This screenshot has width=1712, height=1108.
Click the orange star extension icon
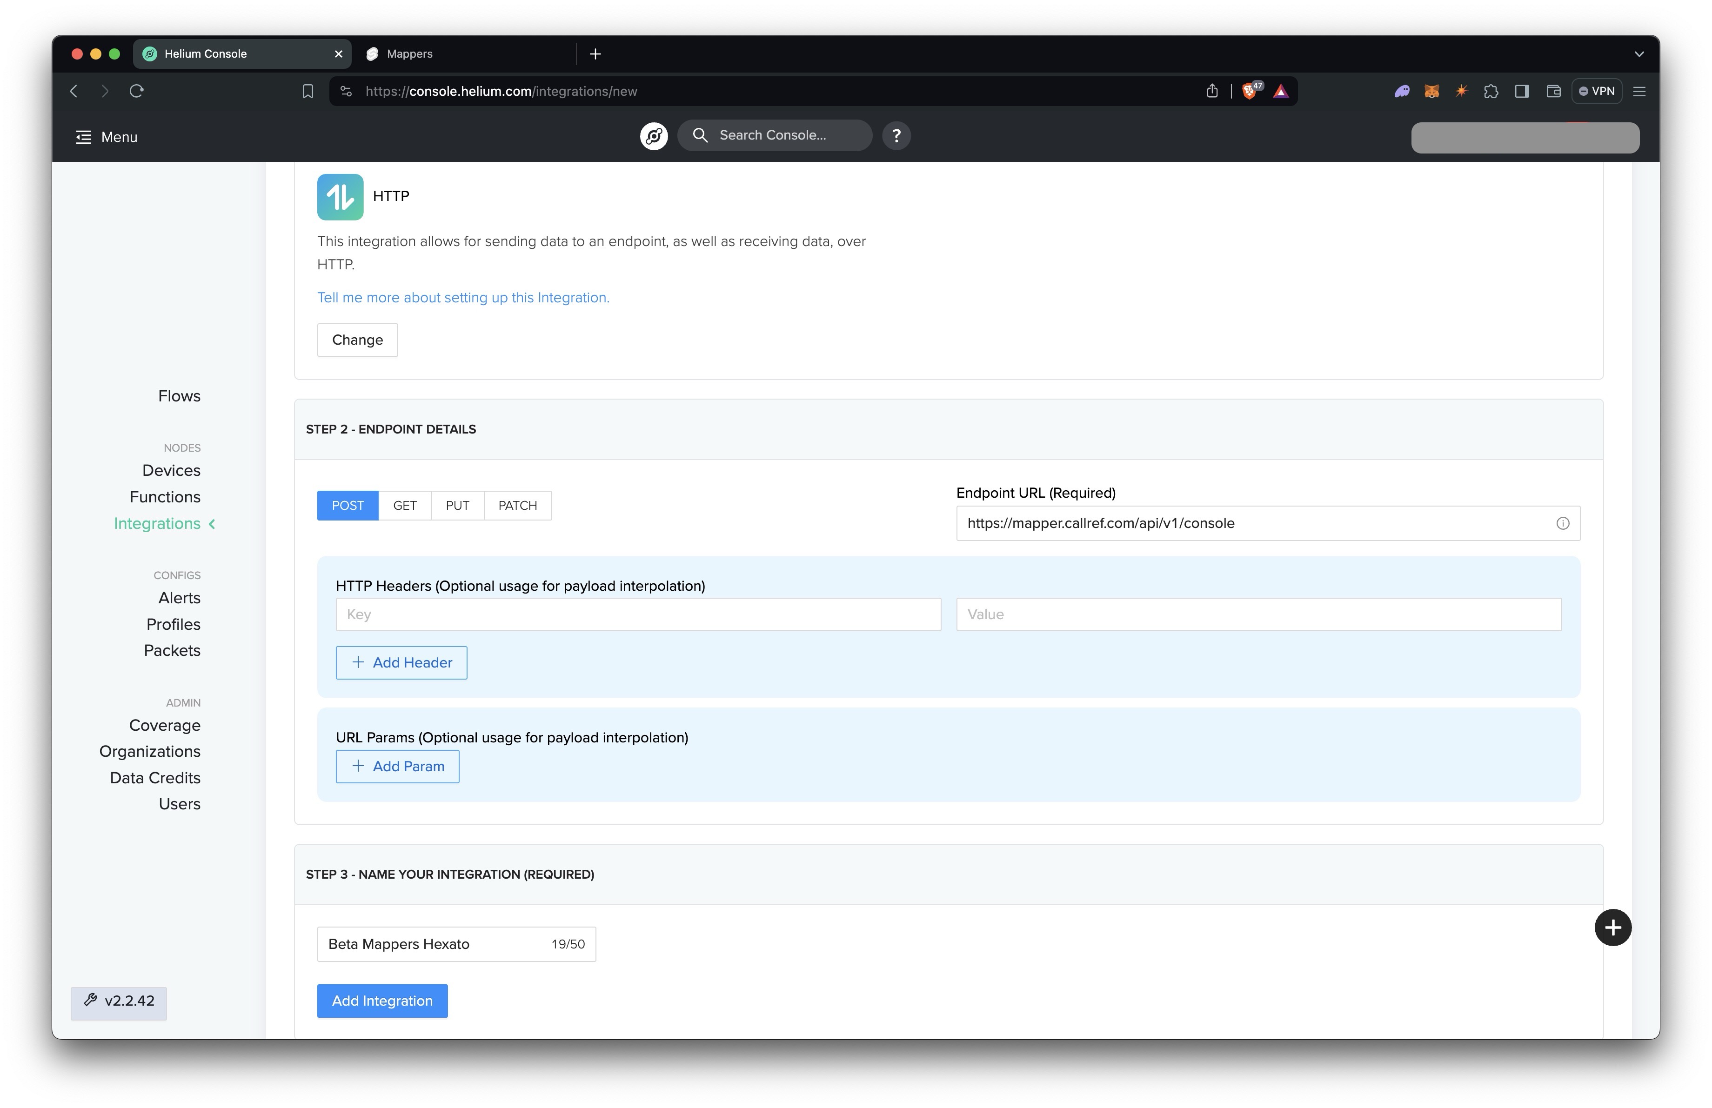(1461, 91)
